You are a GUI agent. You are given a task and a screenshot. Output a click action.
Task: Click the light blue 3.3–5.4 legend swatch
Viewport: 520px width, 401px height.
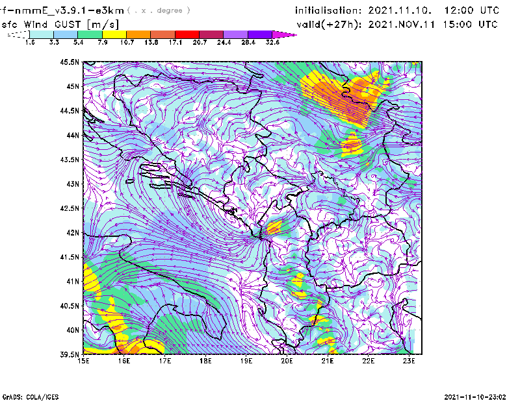tap(66, 34)
